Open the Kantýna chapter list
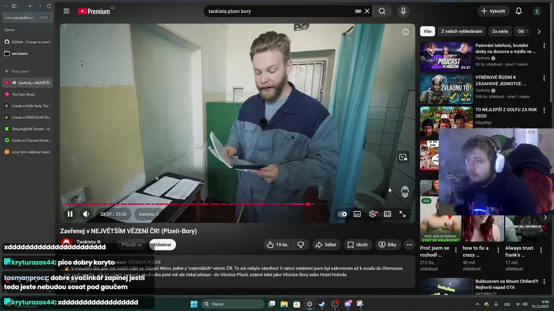This screenshot has width=554, height=311. [149, 214]
